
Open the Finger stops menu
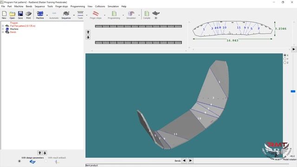click(x=62, y=6)
